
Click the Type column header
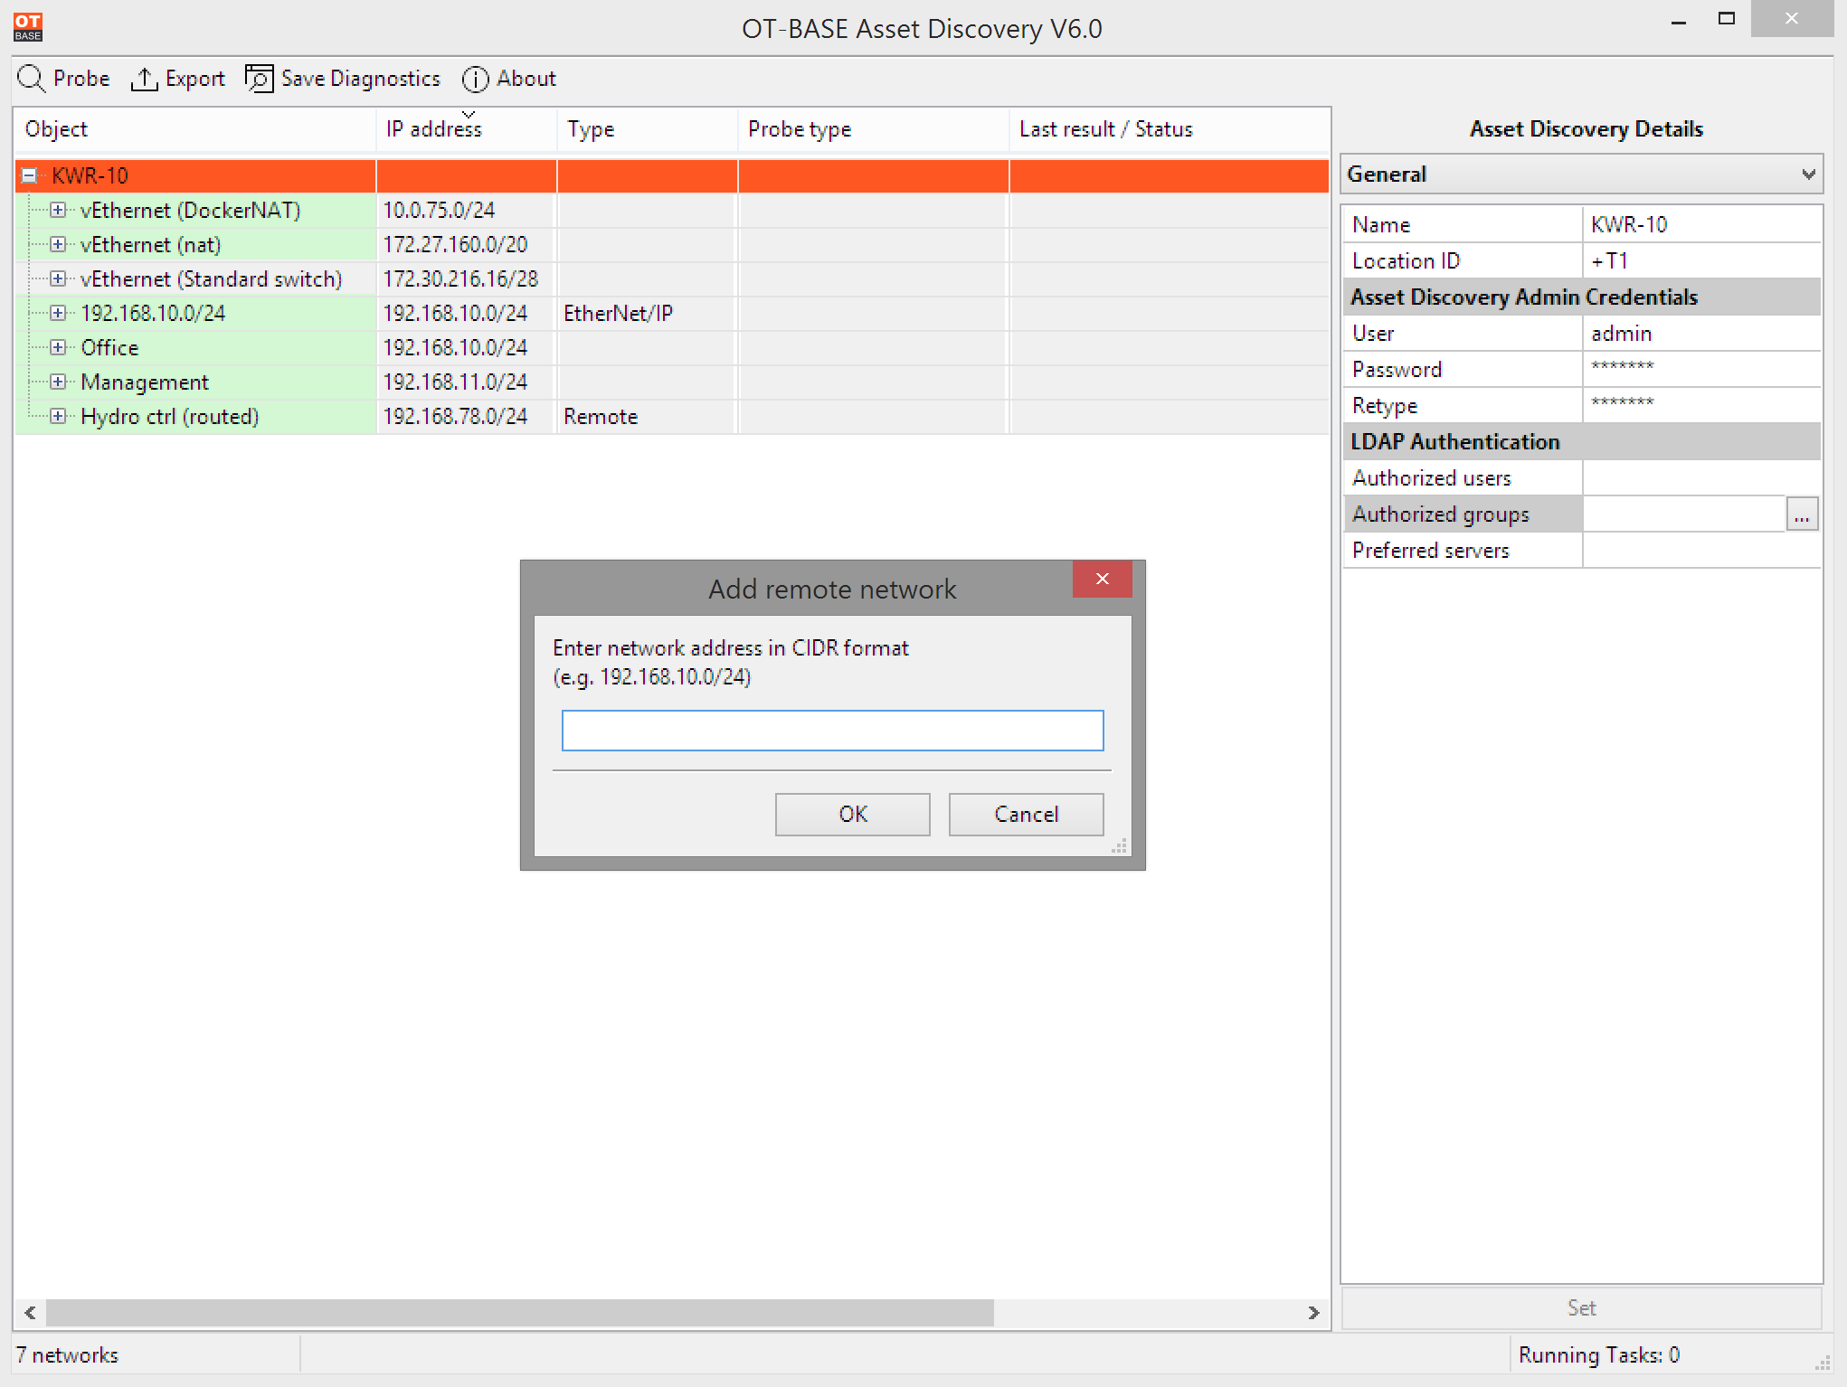click(648, 129)
